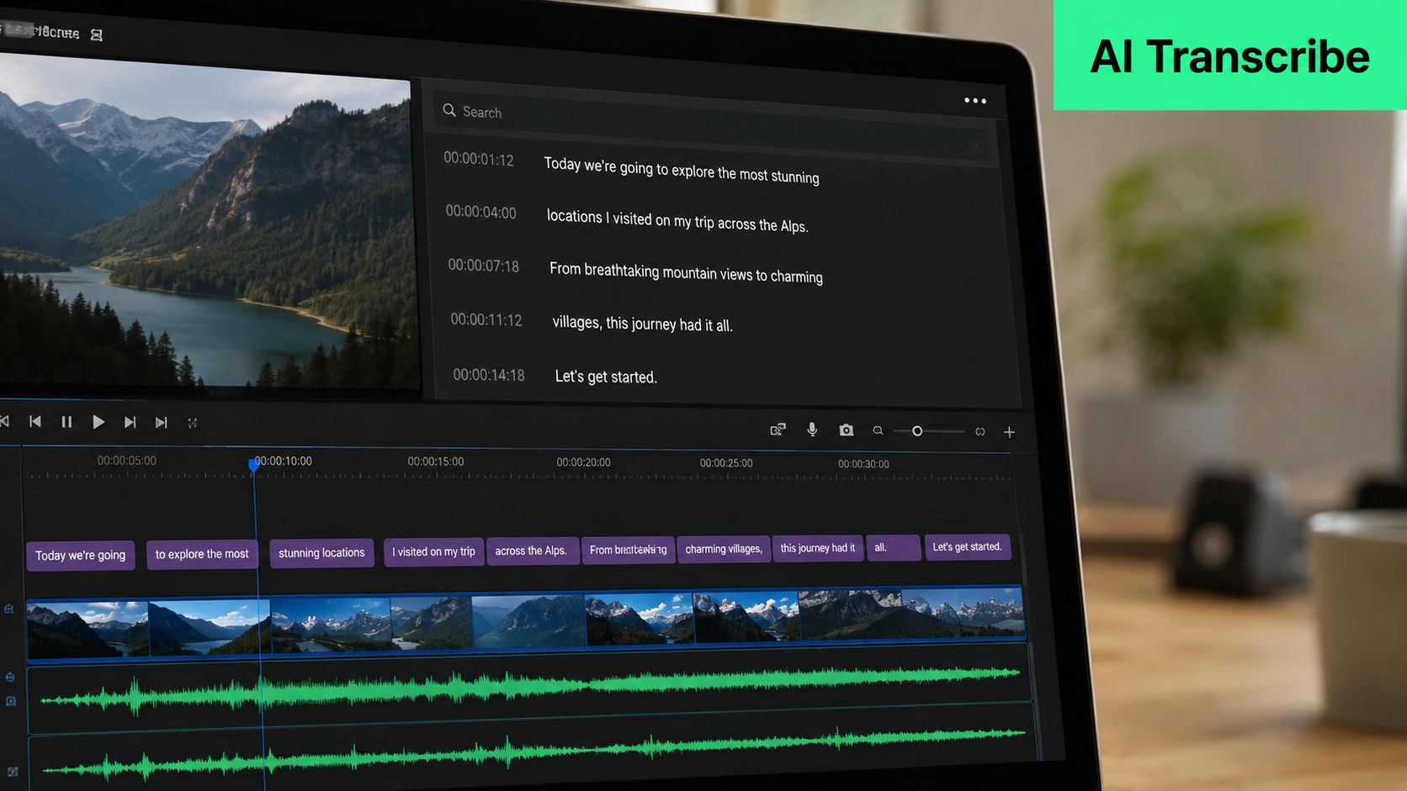Select the line "villages, this journey had it all."
This screenshot has width=1407, height=791.
pos(642,324)
